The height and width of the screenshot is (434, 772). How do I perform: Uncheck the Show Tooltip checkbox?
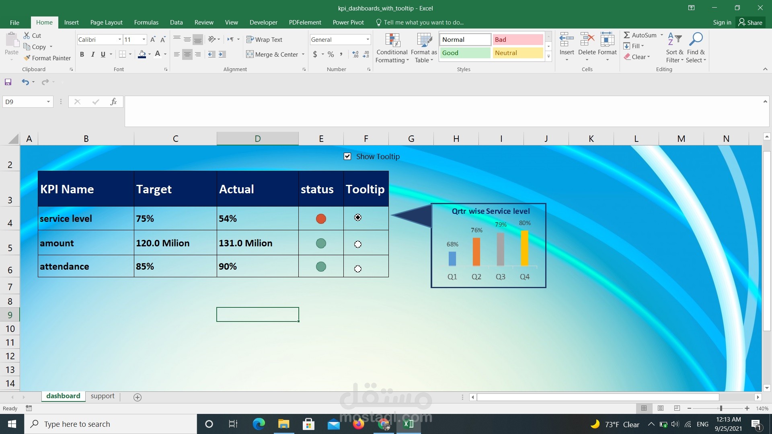click(x=347, y=156)
